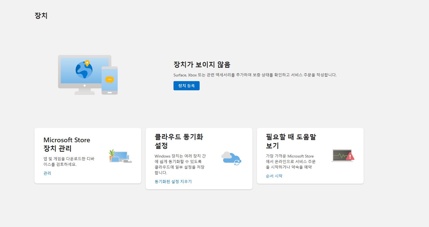Screen dimensions: 429x227
Task: Open the 순서 시작 link
Action: pyautogui.click(x=274, y=176)
